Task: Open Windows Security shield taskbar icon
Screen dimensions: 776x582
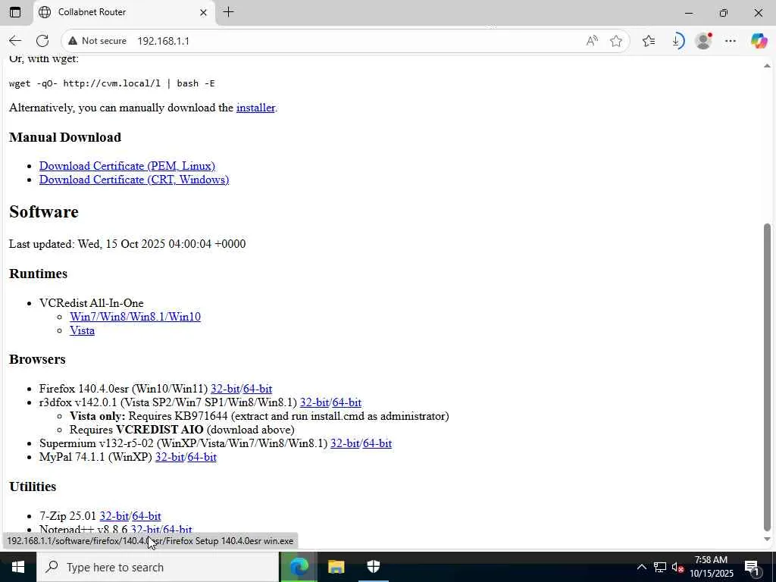Action: (x=373, y=567)
